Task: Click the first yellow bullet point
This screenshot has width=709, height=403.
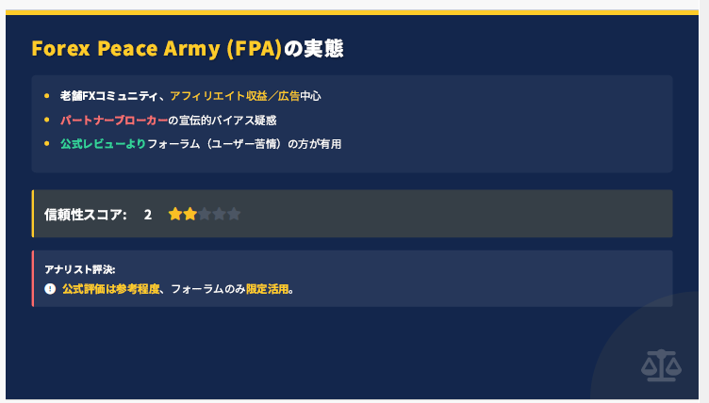Action: coord(47,95)
